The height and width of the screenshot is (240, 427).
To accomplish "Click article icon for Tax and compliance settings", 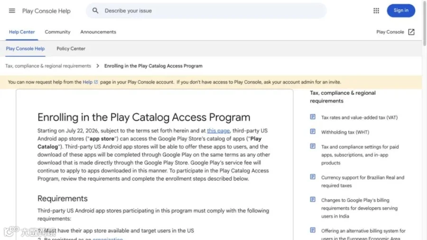I will [313, 146].
